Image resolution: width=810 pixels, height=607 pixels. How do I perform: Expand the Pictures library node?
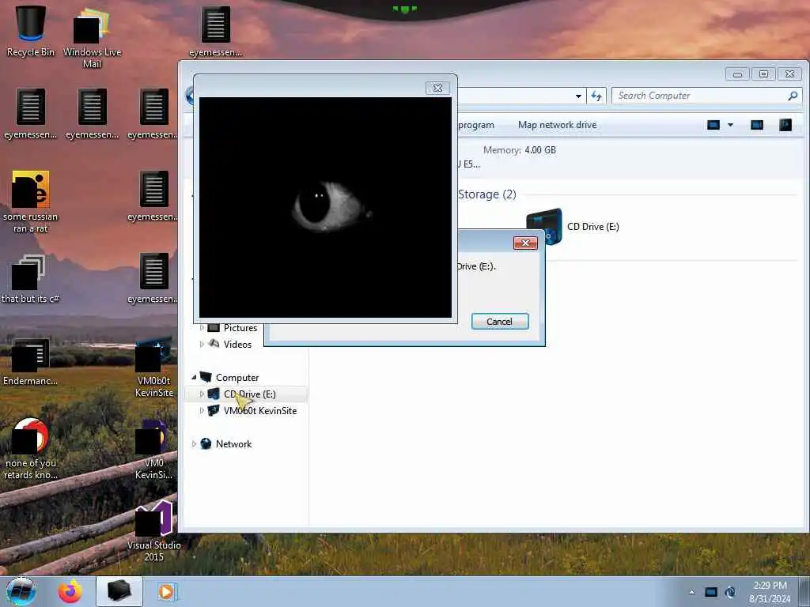[202, 328]
